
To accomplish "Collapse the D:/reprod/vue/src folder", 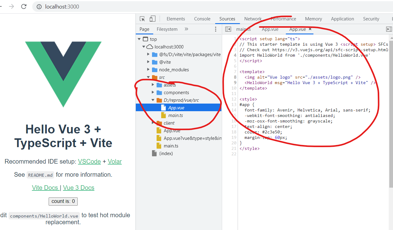I will [153, 100].
